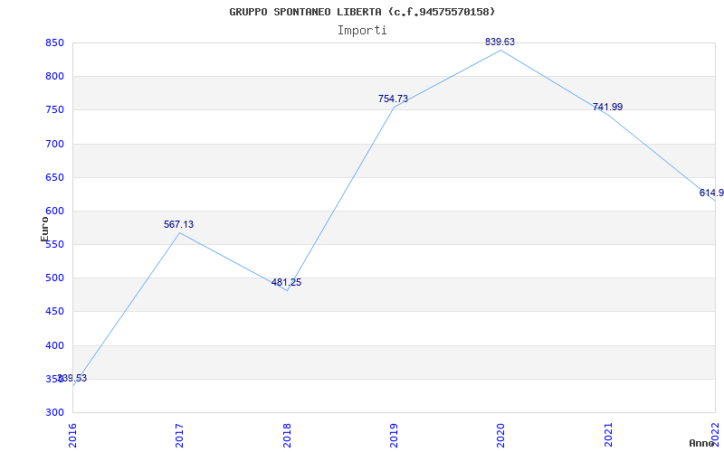The width and height of the screenshot is (724, 452).
Task: Click the 600 y-axis tick
Action: 54,212
